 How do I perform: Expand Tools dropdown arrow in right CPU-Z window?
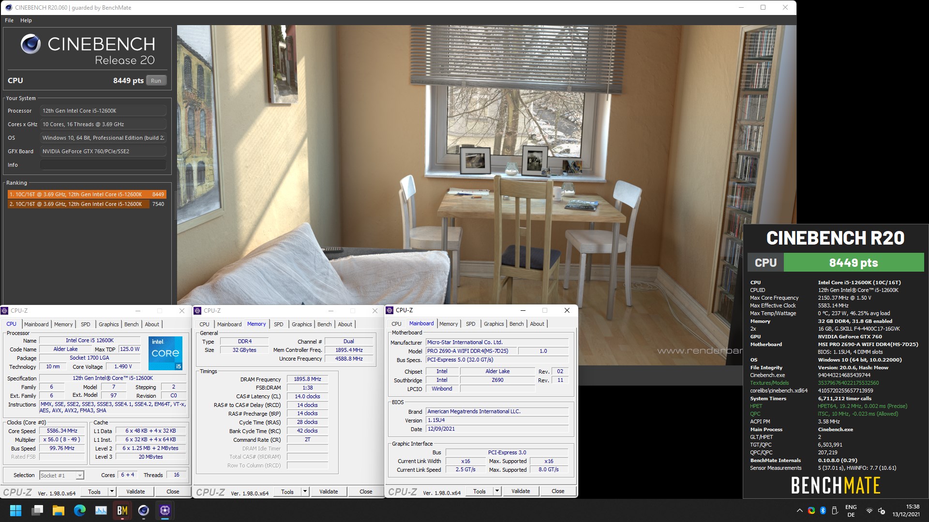[x=497, y=491]
